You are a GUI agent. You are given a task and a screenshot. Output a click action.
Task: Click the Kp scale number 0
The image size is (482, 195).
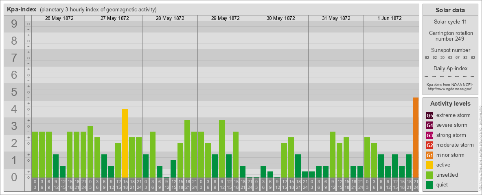(x=14, y=177)
